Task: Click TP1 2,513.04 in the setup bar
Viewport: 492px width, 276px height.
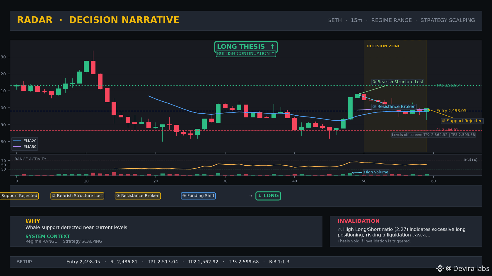Action: pos(163,262)
